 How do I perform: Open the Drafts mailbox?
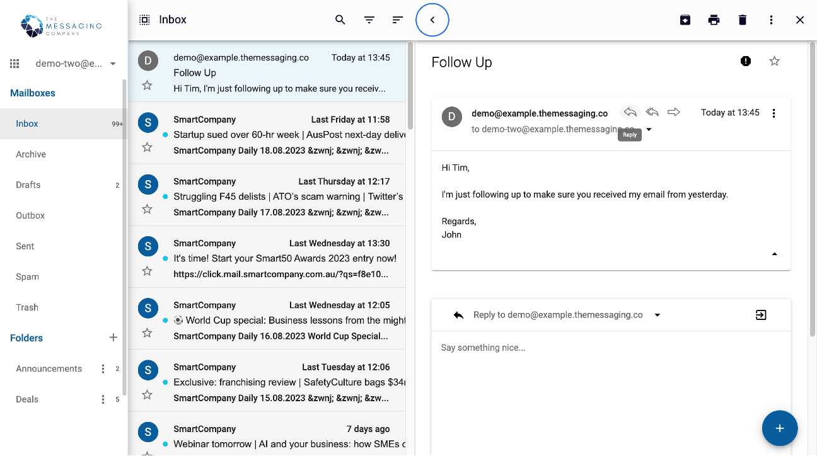coord(30,185)
